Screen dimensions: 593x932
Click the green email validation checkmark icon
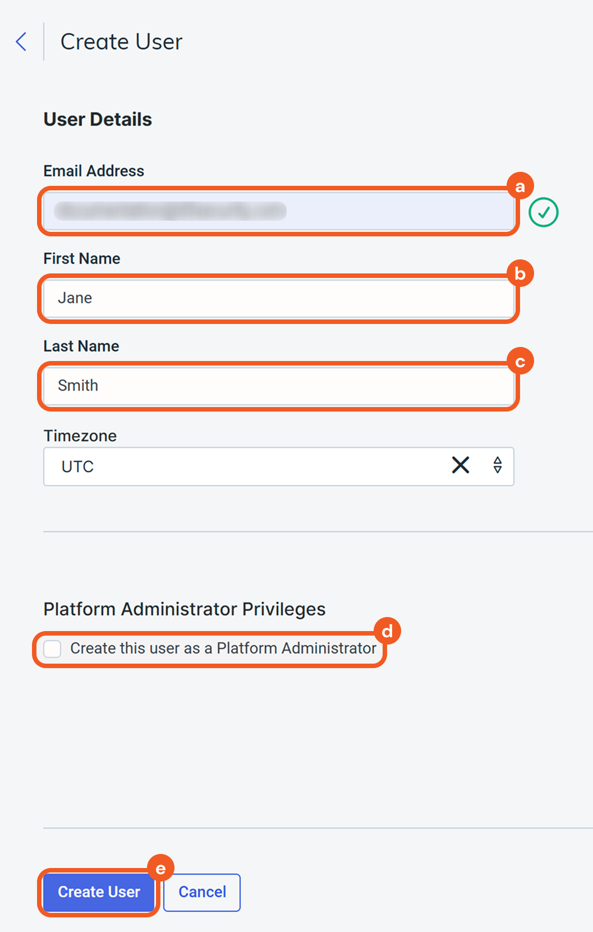pyautogui.click(x=543, y=212)
